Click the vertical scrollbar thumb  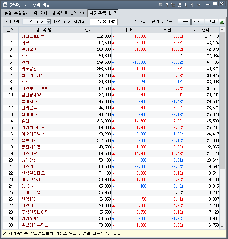[x=222, y=101]
